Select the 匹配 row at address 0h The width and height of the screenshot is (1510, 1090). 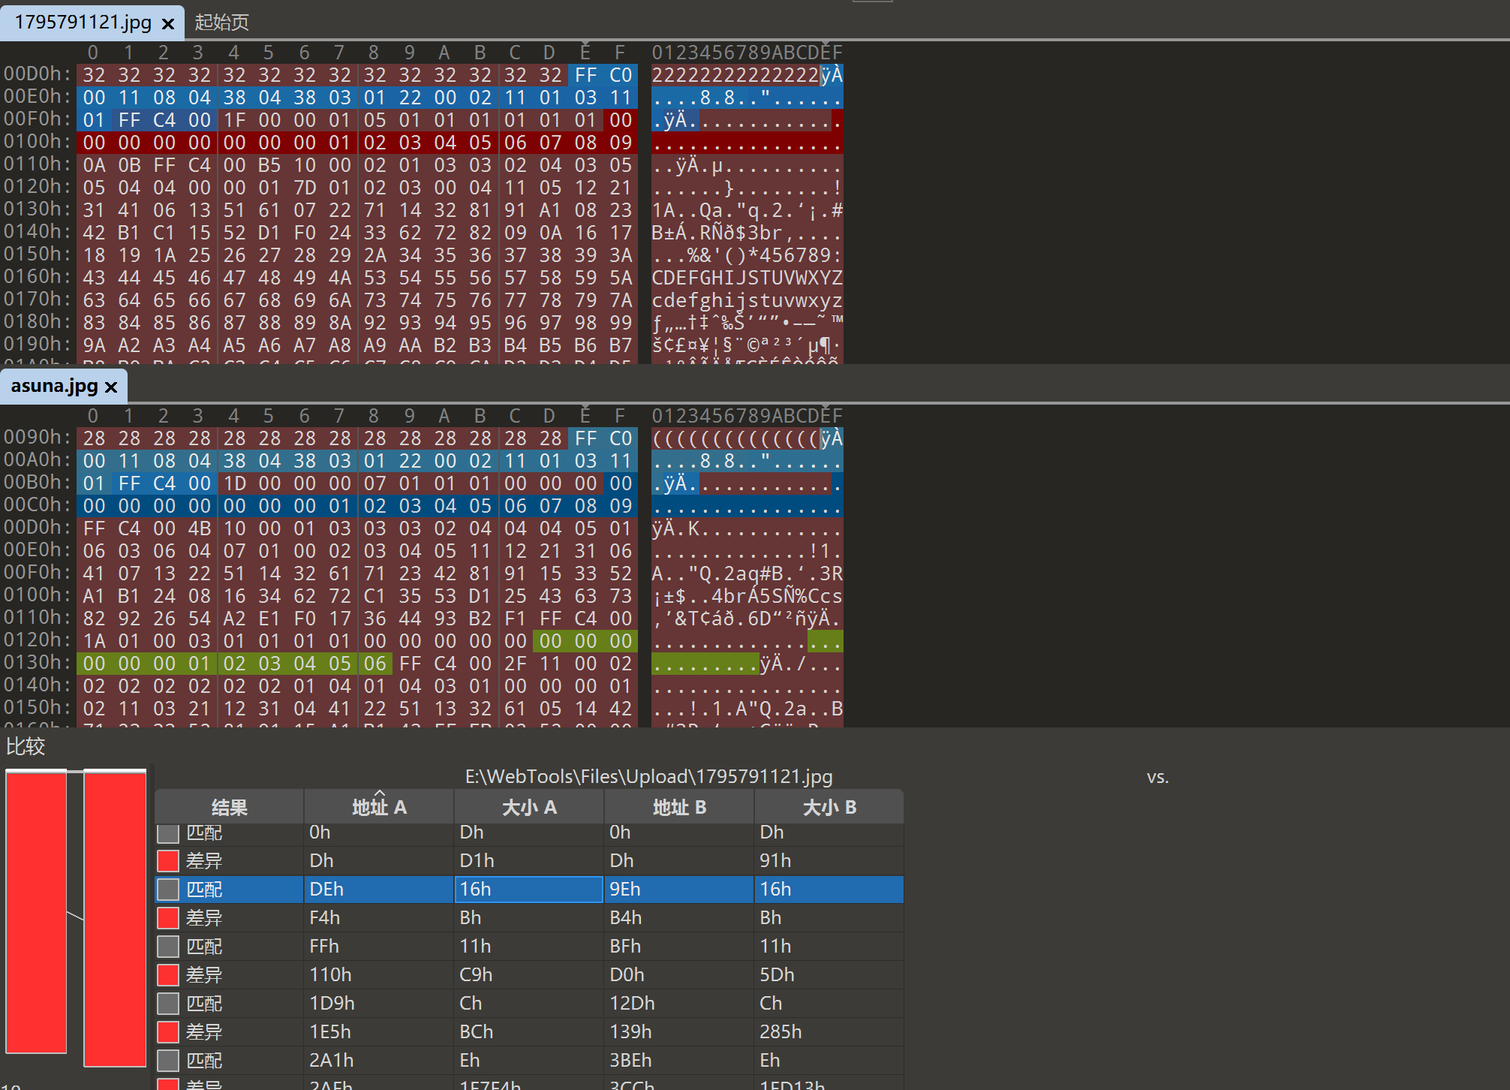529,833
